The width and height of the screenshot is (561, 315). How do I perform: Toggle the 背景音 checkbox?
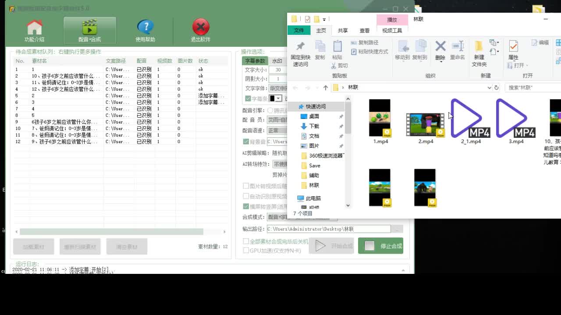pos(246,142)
